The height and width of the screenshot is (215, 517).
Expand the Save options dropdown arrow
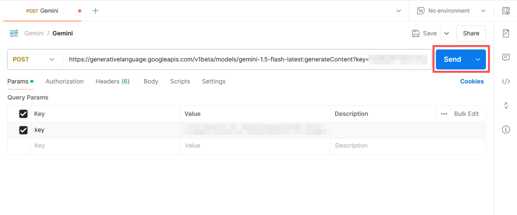[446, 33]
